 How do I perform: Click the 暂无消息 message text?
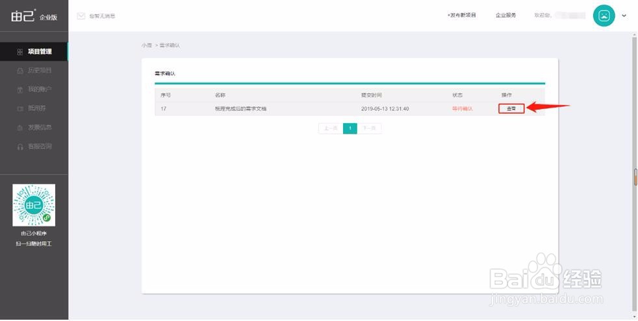(102, 16)
